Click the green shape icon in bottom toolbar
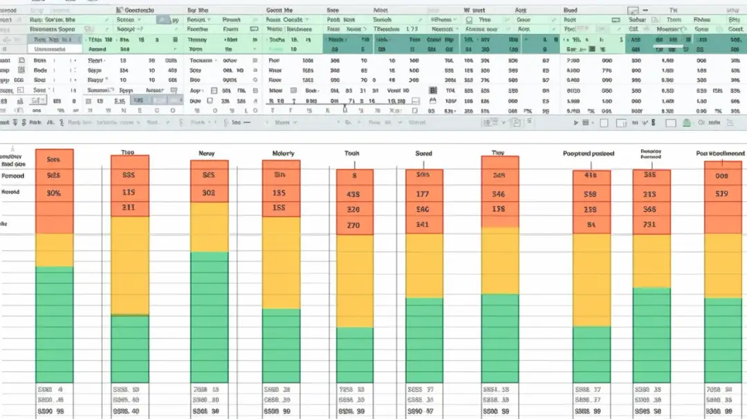747x419 pixels. (x=686, y=122)
